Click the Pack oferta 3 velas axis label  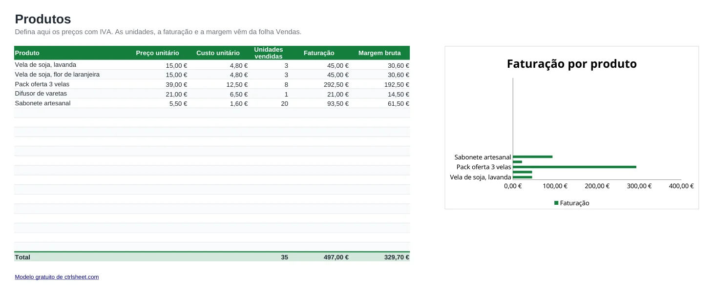483,167
